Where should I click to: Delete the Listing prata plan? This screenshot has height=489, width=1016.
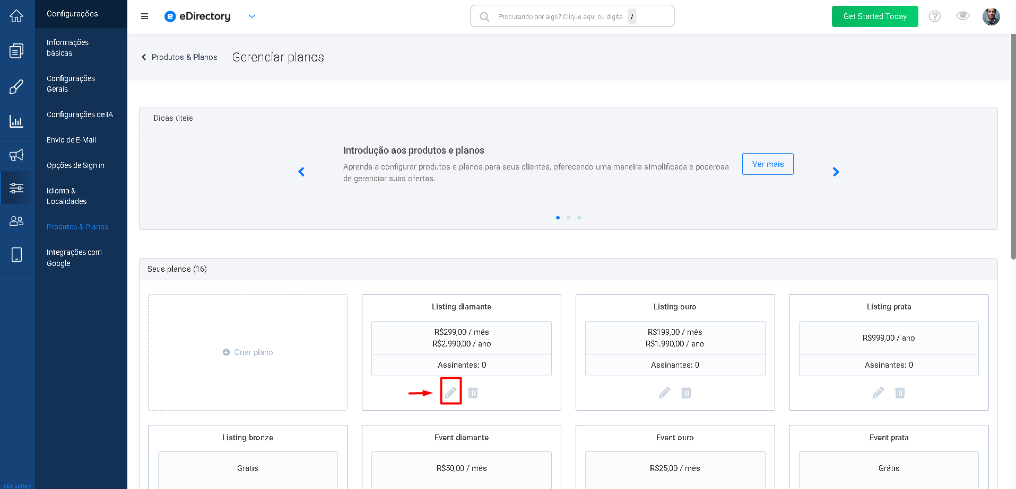(900, 393)
